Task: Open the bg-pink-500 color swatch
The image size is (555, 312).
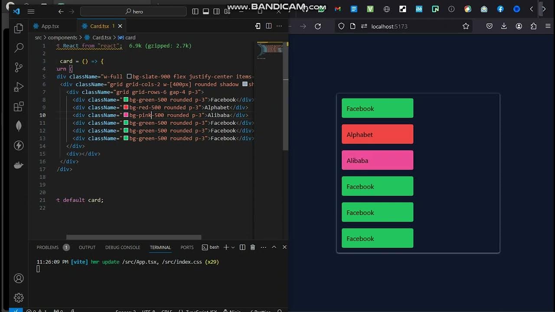Action: coord(126,115)
